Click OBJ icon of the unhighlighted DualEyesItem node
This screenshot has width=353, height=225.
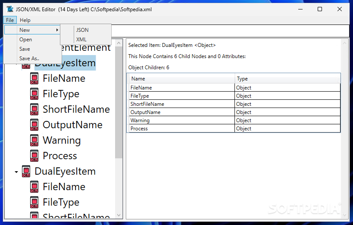[26, 171]
